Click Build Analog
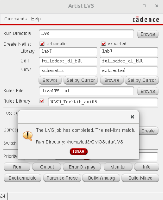 point(101,178)
